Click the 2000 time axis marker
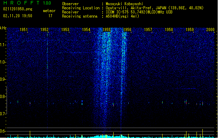 click(x=210, y=30)
